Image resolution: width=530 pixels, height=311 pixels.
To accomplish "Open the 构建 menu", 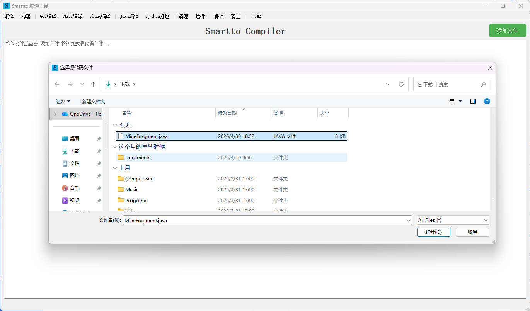I will click(x=26, y=16).
